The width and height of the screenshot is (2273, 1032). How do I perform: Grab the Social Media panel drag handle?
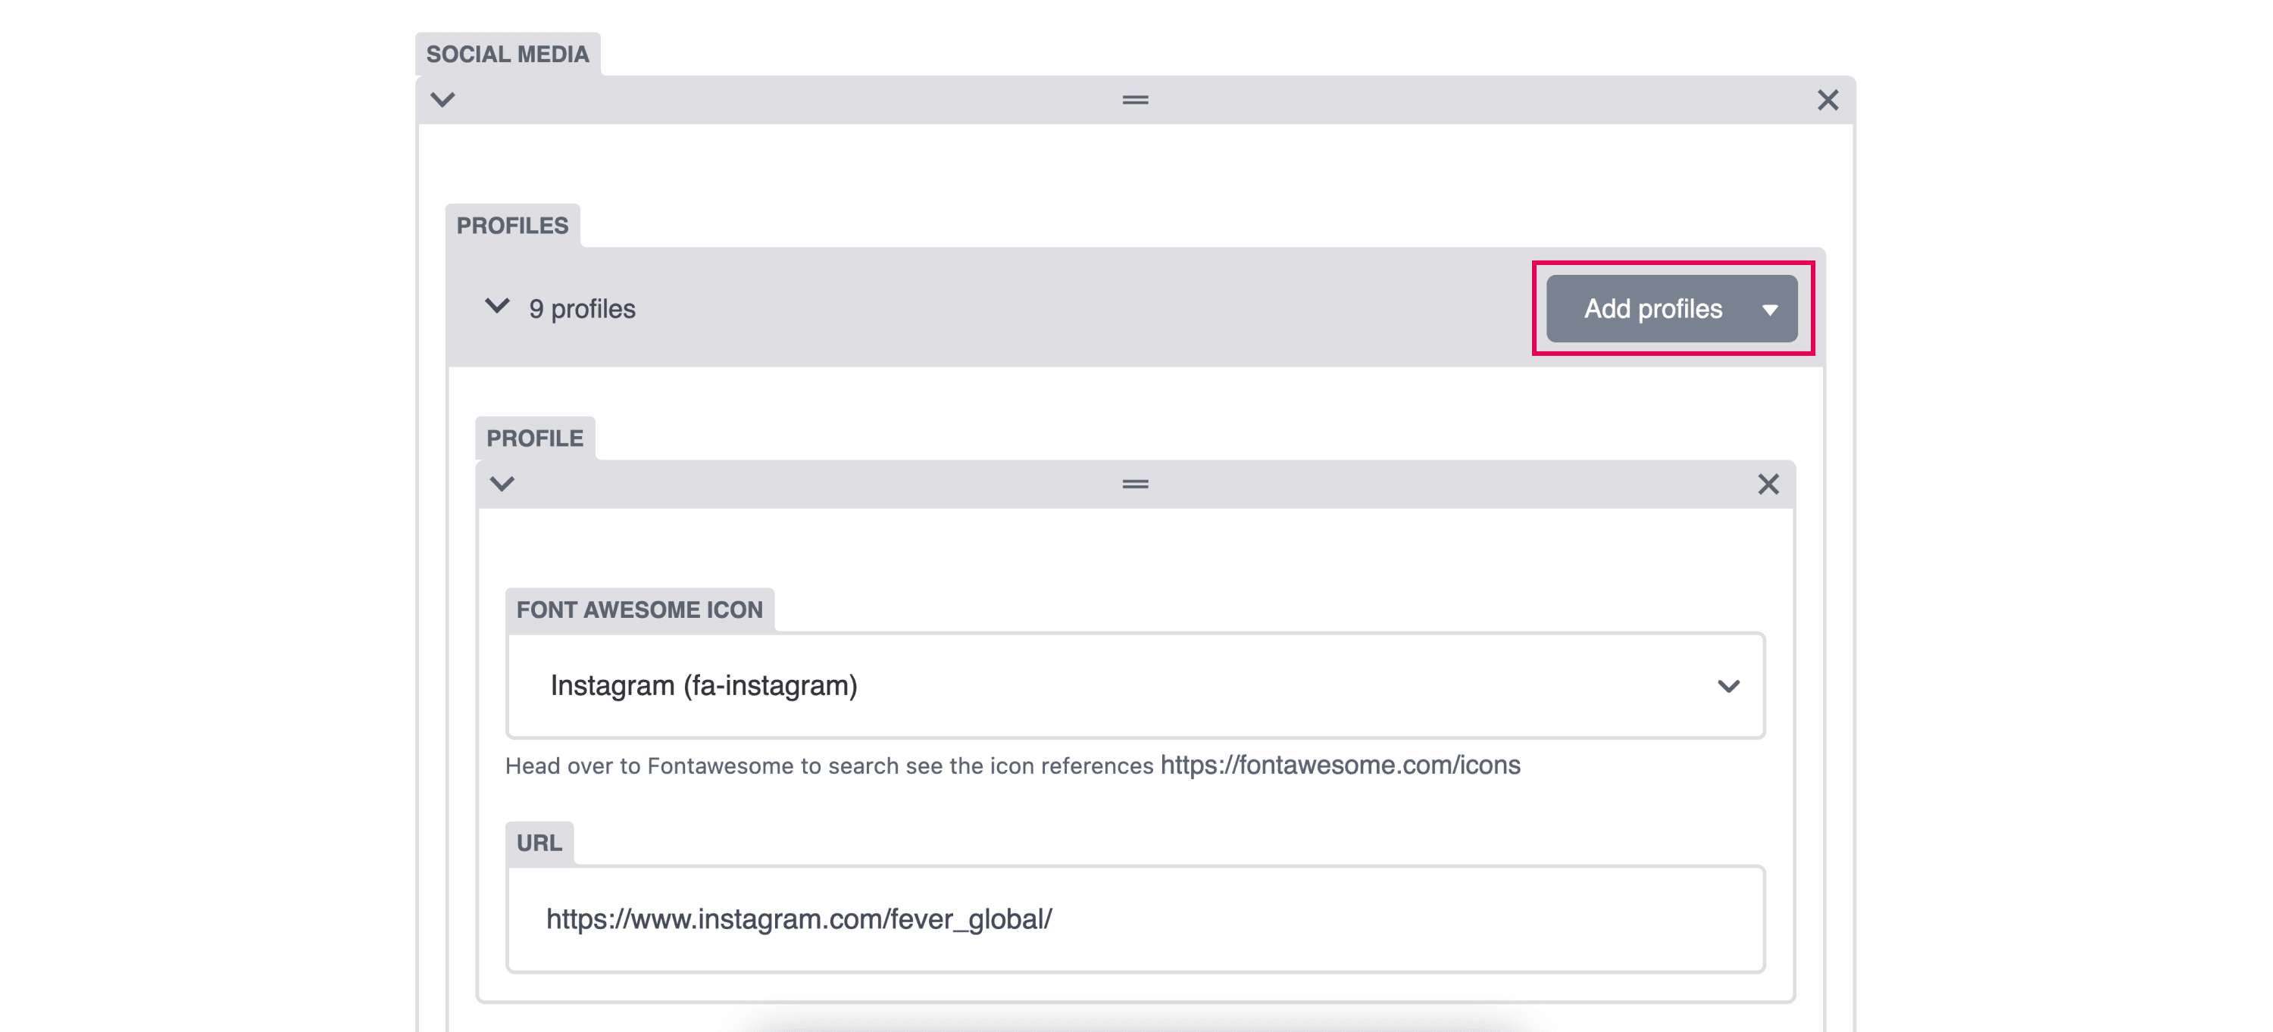pyautogui.click(x=1135, y=100)
